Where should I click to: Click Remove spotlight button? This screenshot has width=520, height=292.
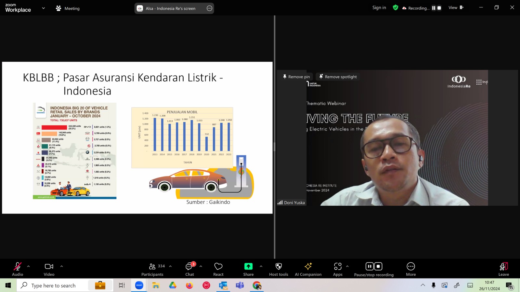[x=338, y=77]
